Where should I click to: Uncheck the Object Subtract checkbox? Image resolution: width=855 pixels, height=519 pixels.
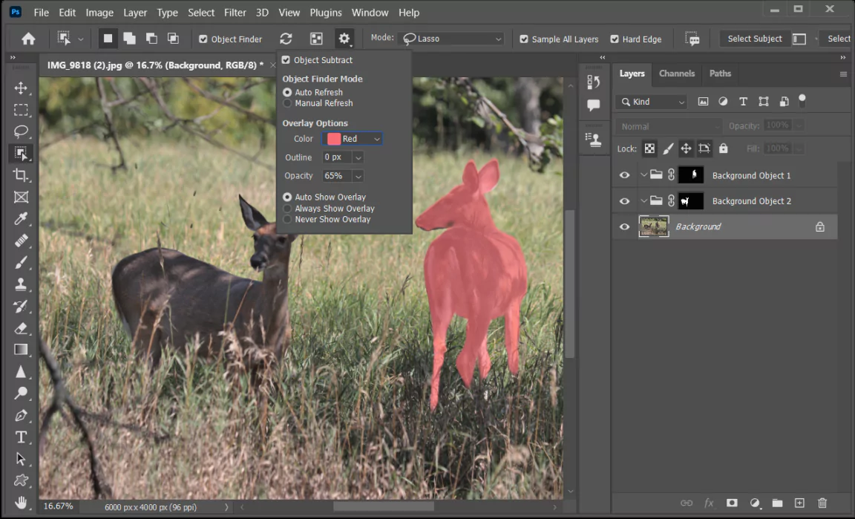coord(286,60)
